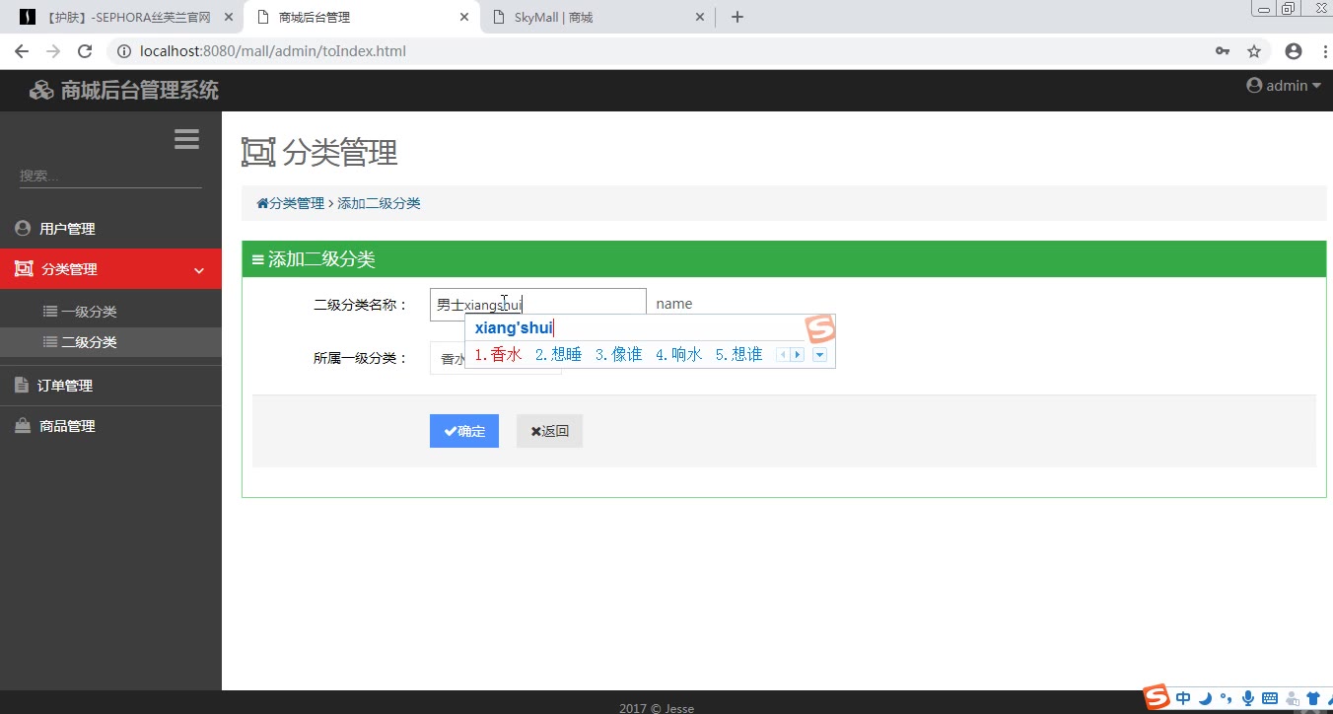The width and height of the screenshot is (1333, 714).
Task: Toggle the sidebar hamburger menu icon
Action: coord(186,139)
